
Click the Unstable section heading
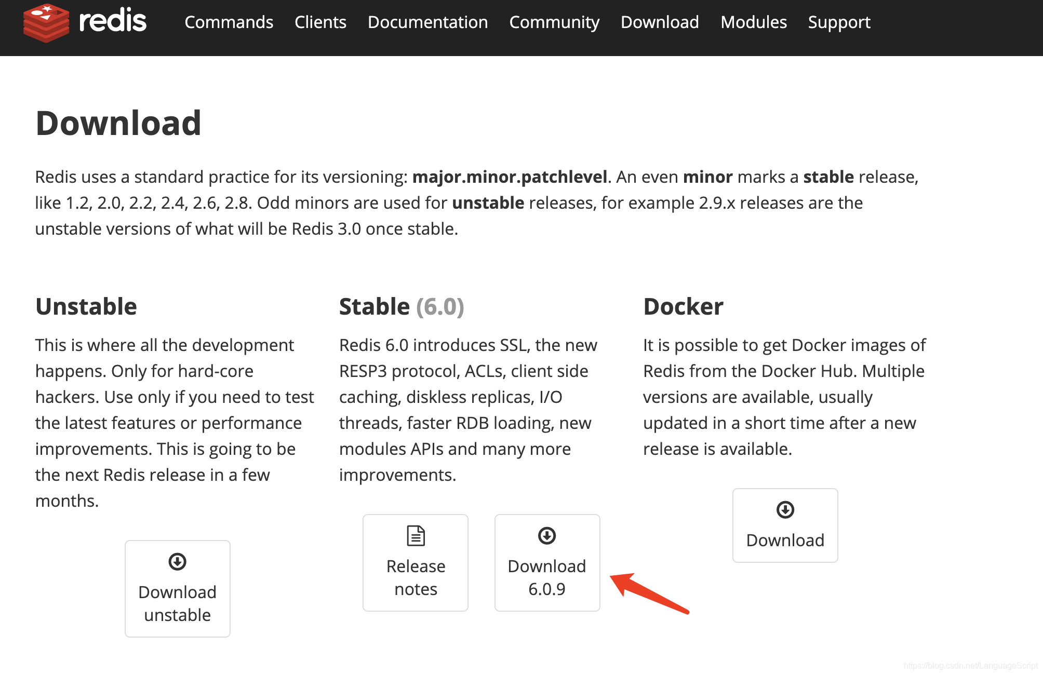(x=86, y=306)
